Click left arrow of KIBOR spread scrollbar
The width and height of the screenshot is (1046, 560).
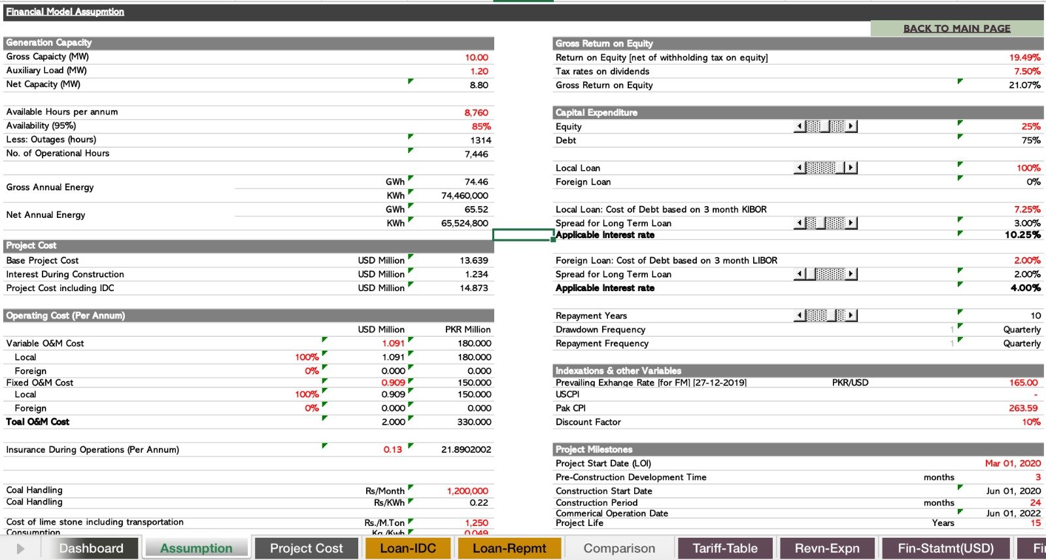(800, 223)
